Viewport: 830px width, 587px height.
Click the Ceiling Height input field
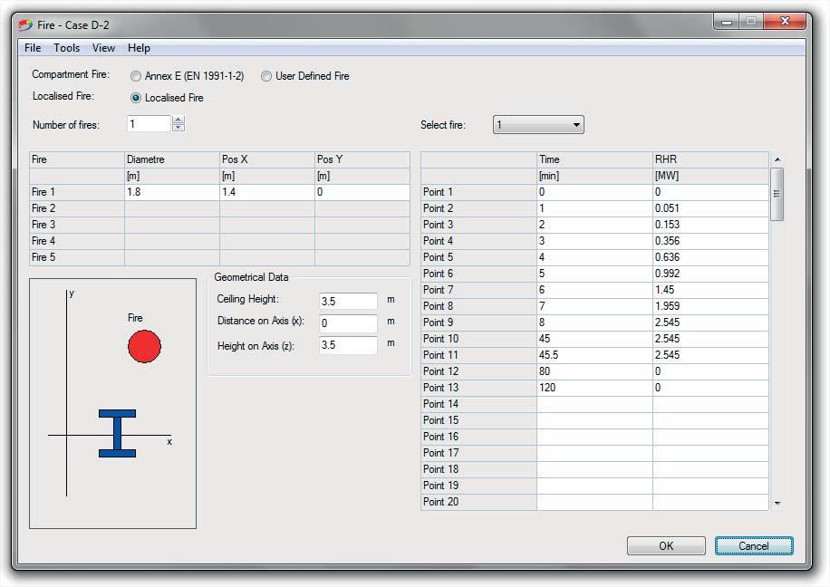click(x=348, y=301)
